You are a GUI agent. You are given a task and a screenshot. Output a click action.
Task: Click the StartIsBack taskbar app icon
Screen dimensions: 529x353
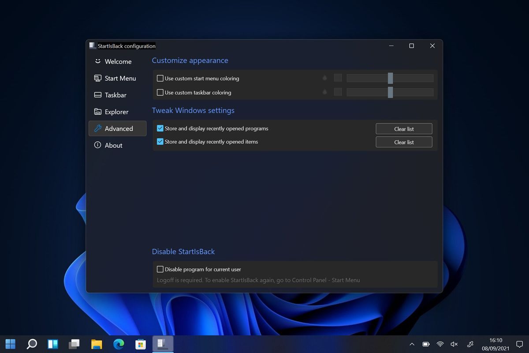(x=163, y=344)
